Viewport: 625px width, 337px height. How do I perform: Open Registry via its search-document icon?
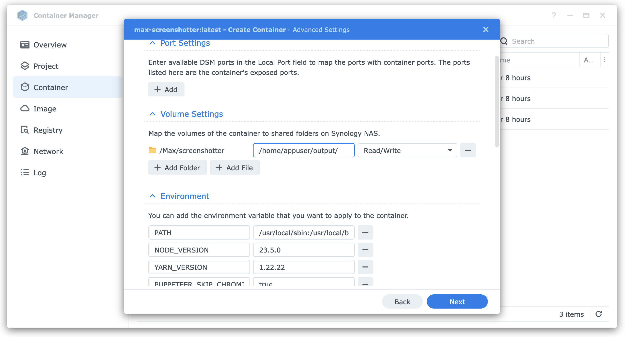click(x=25, y=130)
